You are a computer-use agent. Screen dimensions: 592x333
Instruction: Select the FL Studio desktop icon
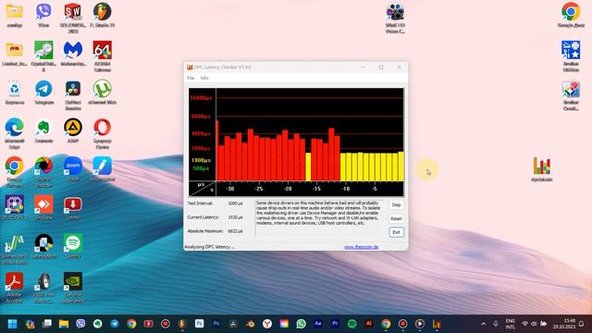(x=103, y=15)
